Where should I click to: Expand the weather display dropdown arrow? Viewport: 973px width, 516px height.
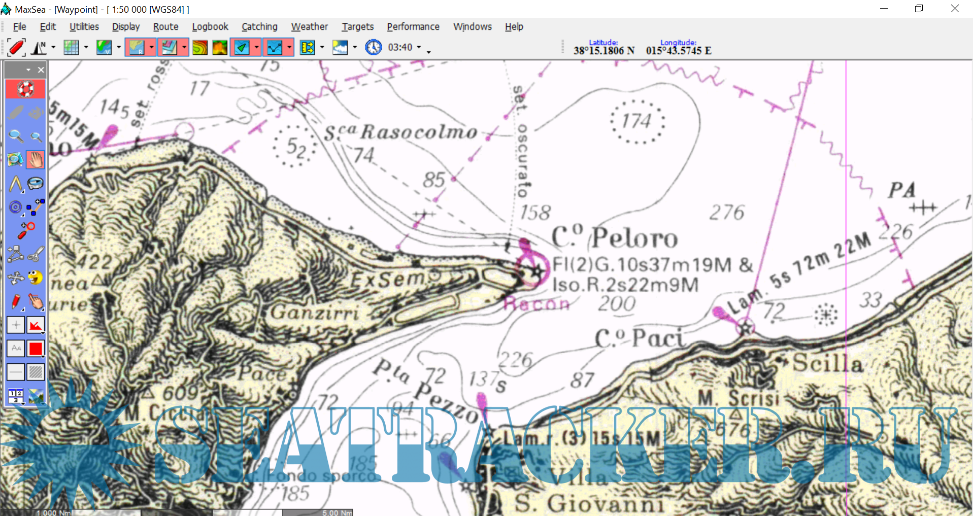355,47
